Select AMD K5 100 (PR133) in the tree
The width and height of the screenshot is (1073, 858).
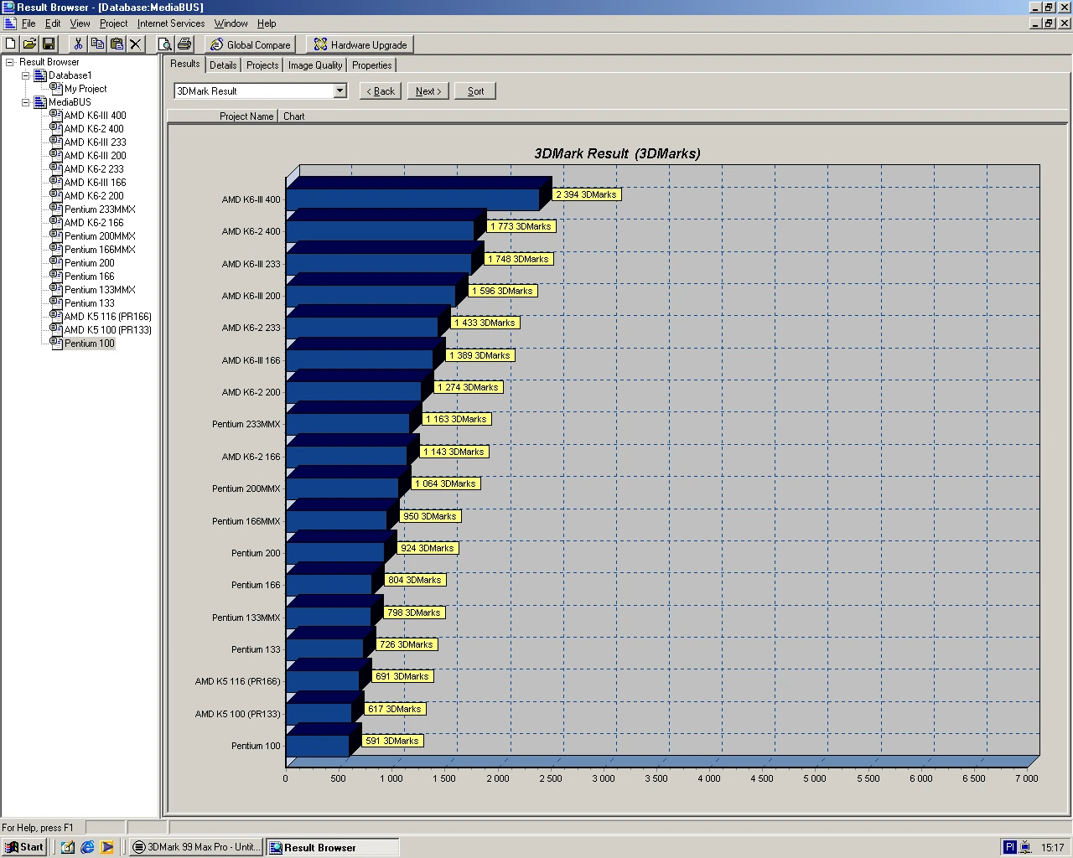pyautogui.click(x=108, y=330)
